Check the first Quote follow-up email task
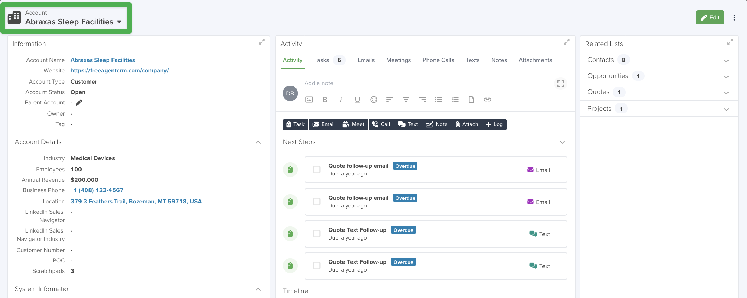 point(317,170)
